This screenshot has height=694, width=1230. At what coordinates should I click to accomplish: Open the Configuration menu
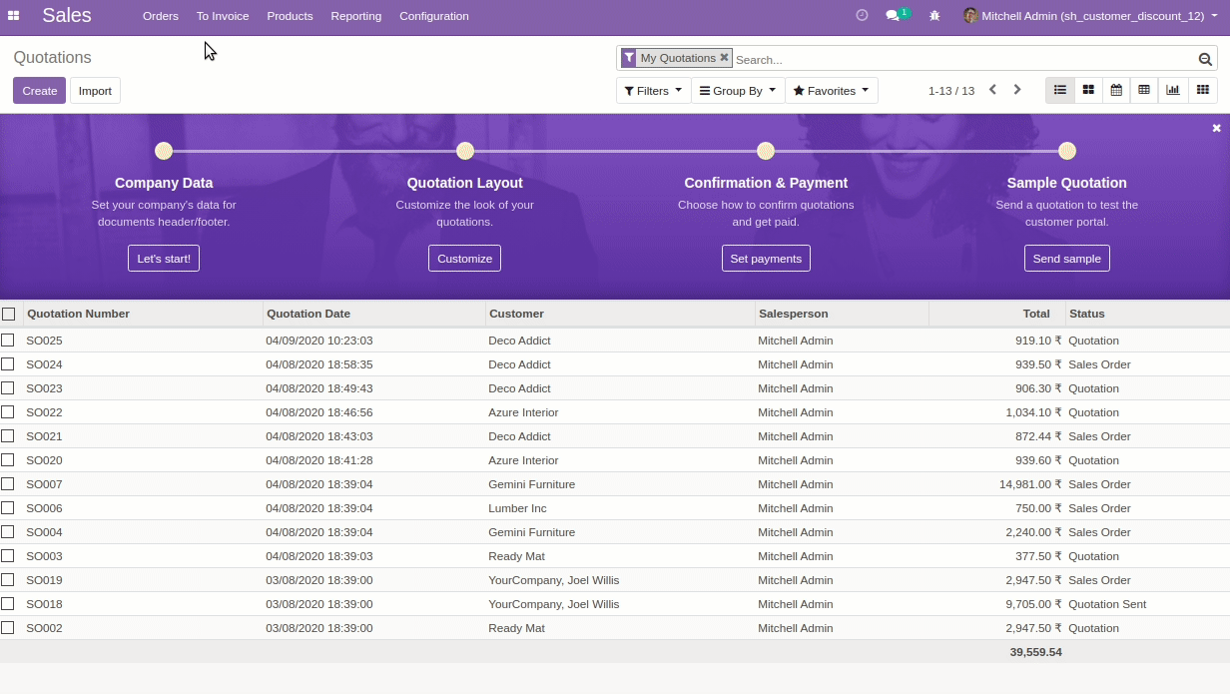(434, 16)
